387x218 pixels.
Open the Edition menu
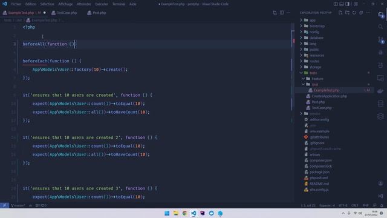tap(31, 4)
